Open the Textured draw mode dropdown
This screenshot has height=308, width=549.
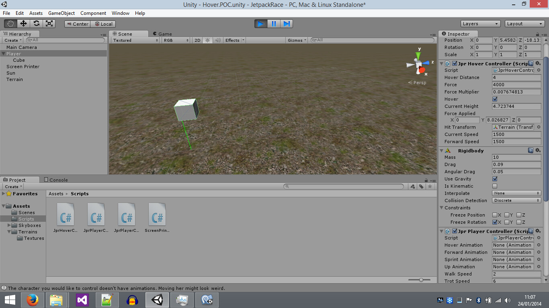(135, 40)
